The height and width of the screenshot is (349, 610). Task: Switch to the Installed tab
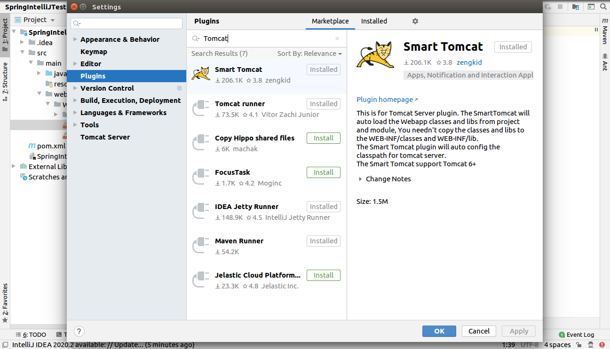[x=374, y=21]
